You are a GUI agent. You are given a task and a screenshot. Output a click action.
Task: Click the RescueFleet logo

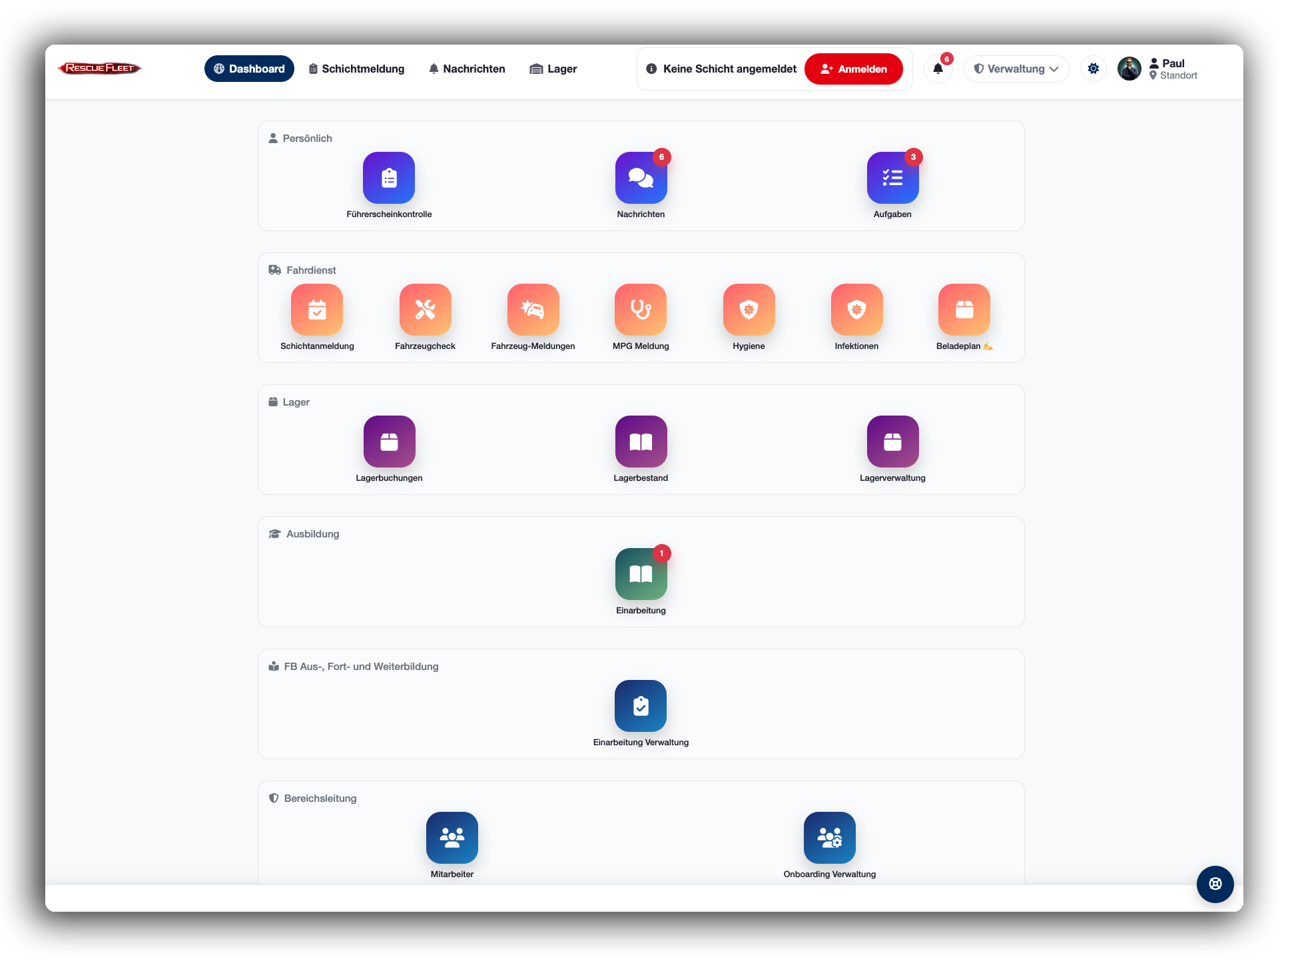[100, 69]
